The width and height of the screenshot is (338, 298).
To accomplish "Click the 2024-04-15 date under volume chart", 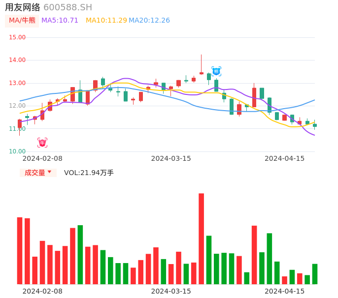I will 285,291.
